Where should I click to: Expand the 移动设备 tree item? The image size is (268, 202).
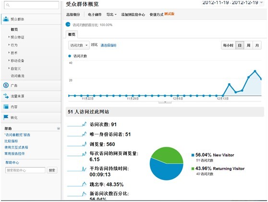pos(9,60)
